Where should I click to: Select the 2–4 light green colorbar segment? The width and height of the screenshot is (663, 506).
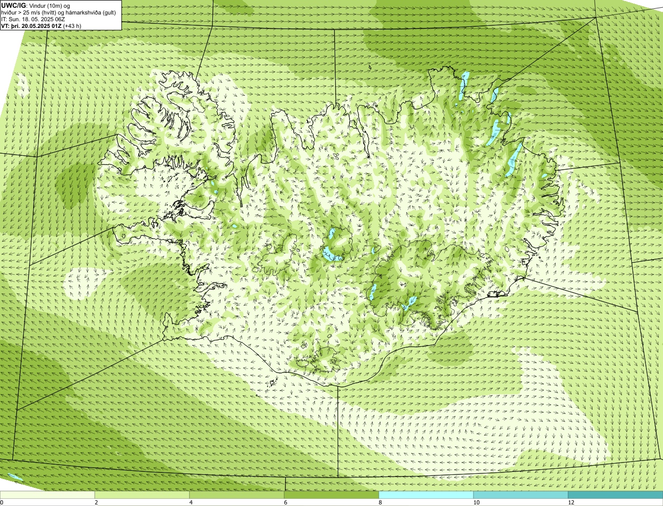[142, 495]
